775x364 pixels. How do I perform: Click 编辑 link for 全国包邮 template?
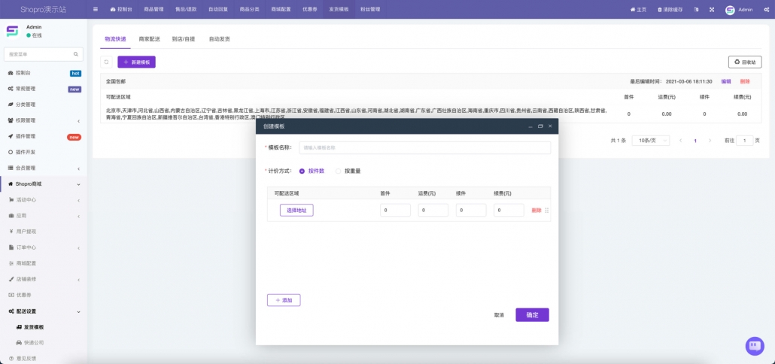pyautogui.click(x=726, y=81)
